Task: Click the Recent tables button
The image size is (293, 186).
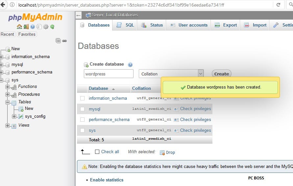Action: point(7,34)
